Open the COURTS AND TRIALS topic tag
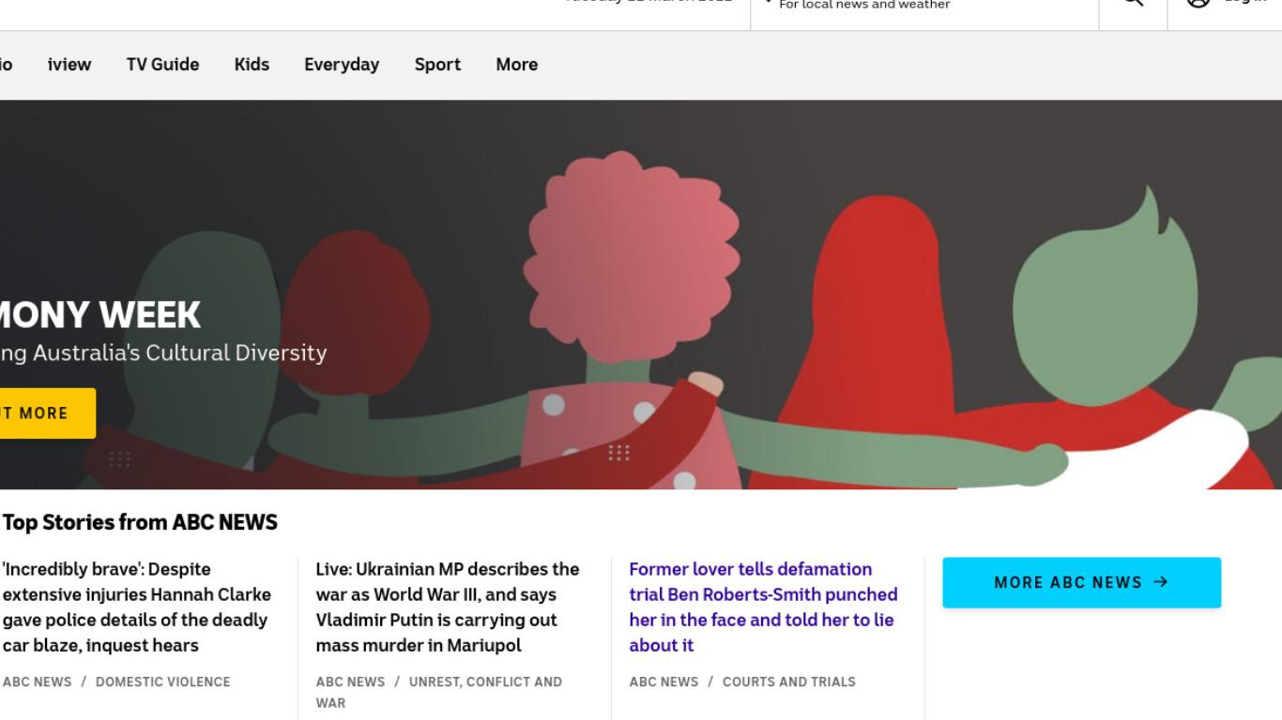 789,682
